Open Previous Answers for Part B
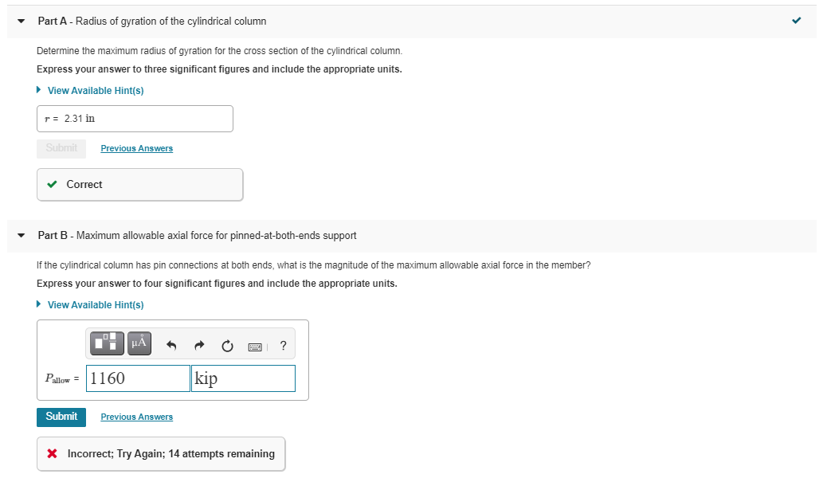This screenshot has height=482, width=823. point(136,417)
